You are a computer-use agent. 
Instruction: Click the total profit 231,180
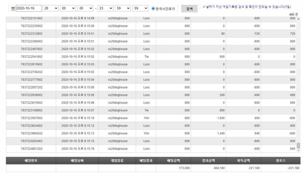coord(254,168)
